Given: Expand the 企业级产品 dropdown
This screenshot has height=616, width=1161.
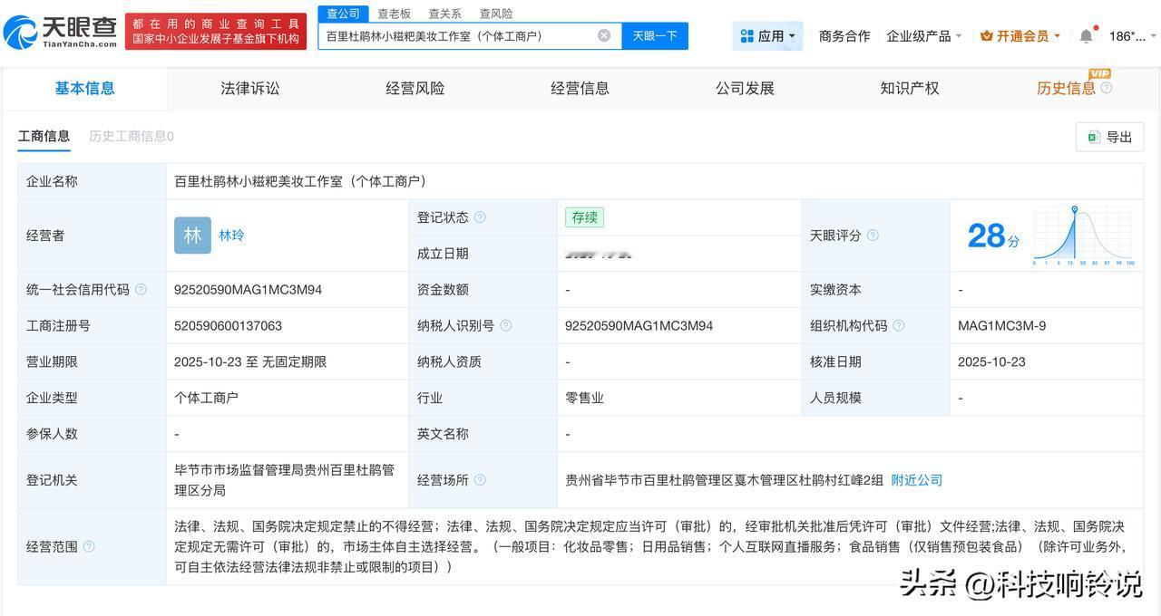Looking at the screenshot, I should 923,36.
